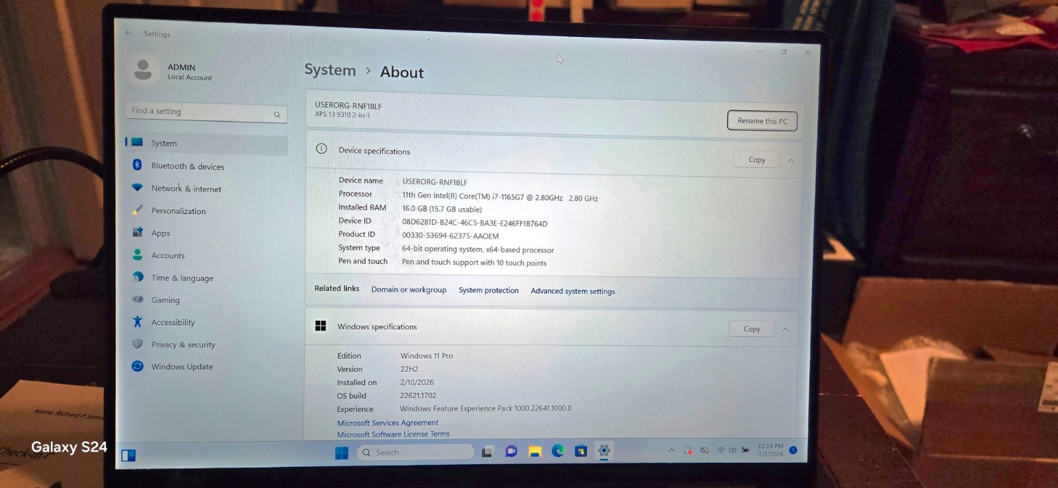The image size is (1058, 488).
Task: Open Microsoft Software License Terms link
Action: pos(393,435)
